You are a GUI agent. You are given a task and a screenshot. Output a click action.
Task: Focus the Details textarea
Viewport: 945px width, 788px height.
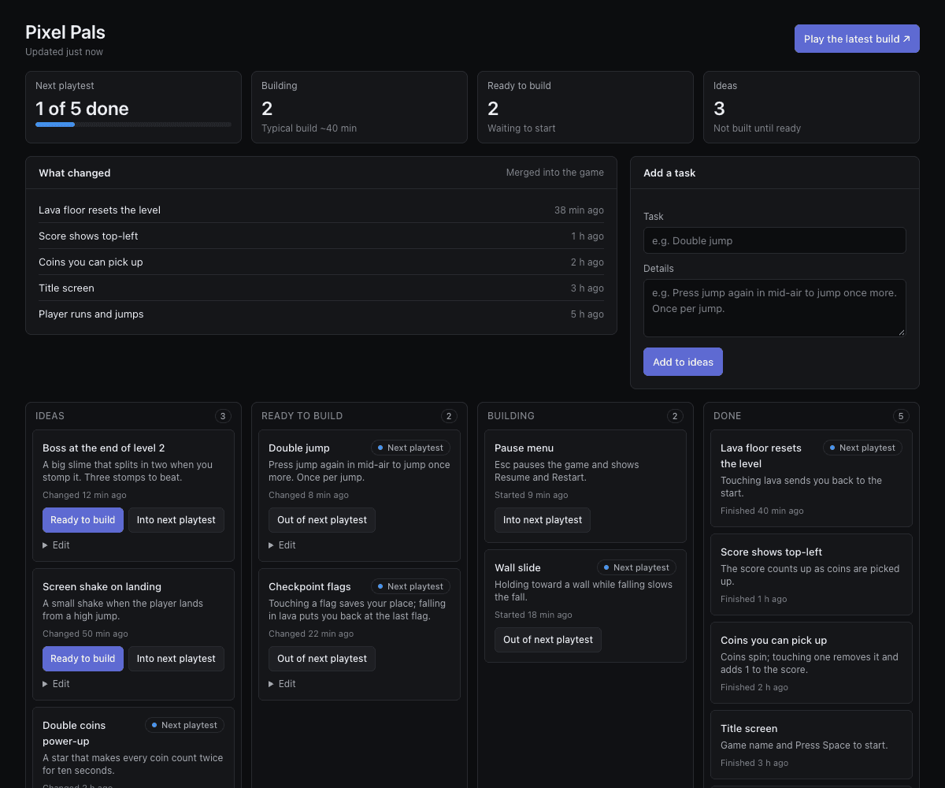coord(774,308)
